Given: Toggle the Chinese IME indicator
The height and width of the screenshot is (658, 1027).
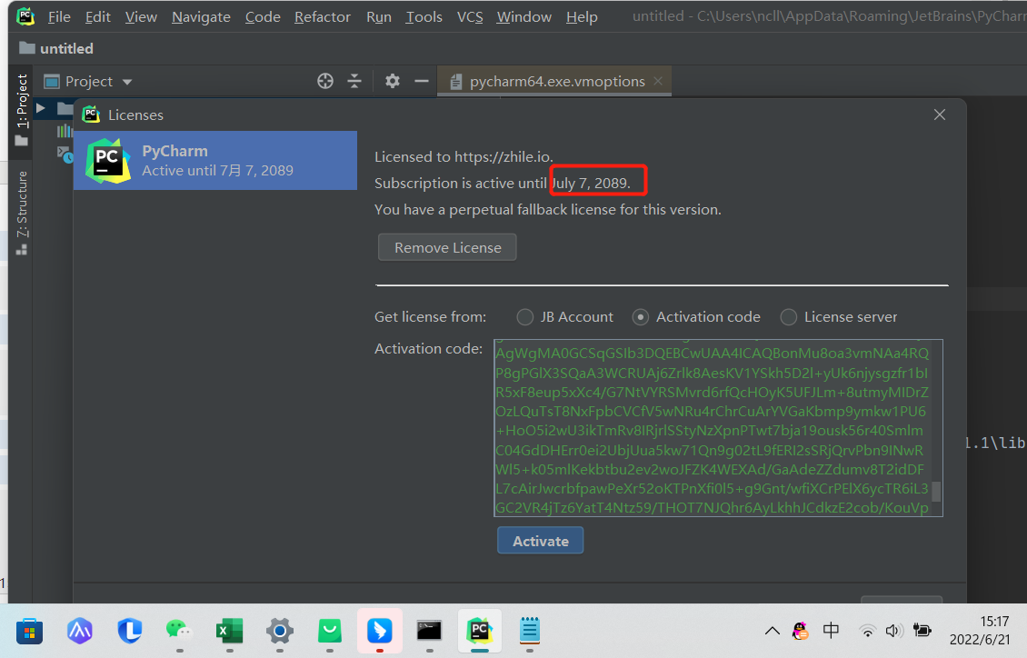Looking at the screenshot, I should tap(831, 631).
